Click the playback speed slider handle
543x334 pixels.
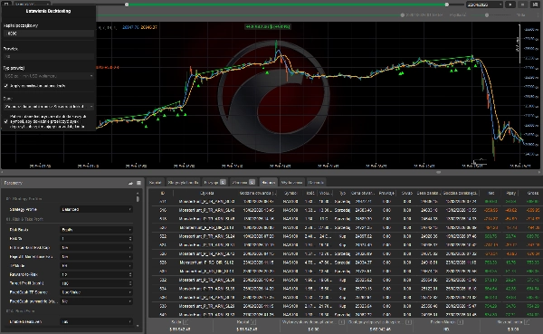(x=487, y=14)
